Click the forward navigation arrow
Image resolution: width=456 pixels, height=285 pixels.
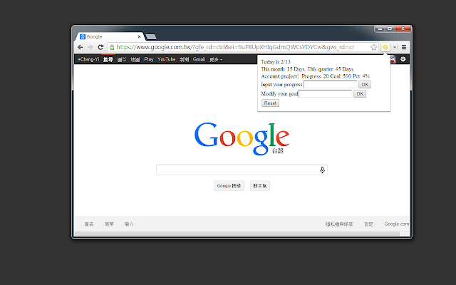click(90, 47)
